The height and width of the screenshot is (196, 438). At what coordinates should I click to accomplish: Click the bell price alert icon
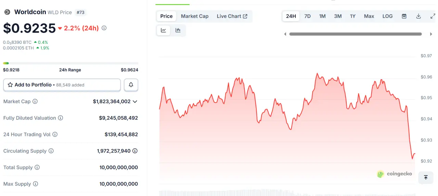click(x=131, y=85)
